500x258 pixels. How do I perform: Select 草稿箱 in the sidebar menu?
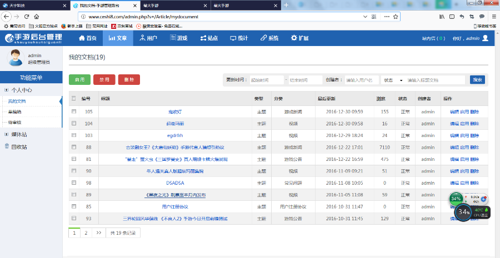point(15,112)
